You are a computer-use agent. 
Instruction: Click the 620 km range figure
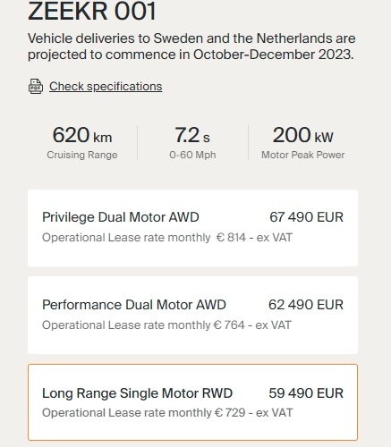tap(82, 135)
